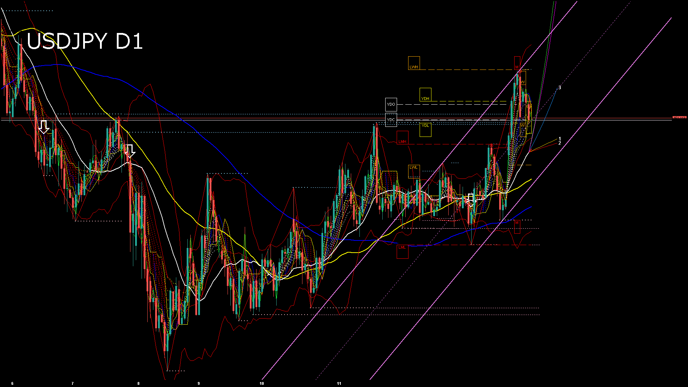Click the red current price tag
Screen dimensions: 688x387
pyautogui.click(x=679, y=118)
